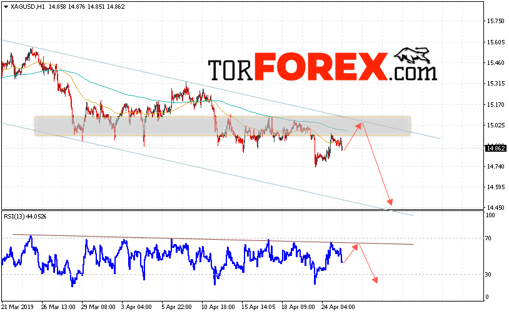Click the 14.450 price axis label
Image resolution: width=509 pixels, height=314 pixels.
496,208
